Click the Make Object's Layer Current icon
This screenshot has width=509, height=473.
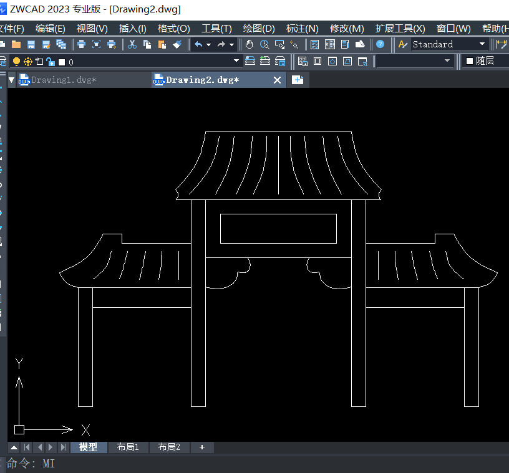click(x=250, y=61)
